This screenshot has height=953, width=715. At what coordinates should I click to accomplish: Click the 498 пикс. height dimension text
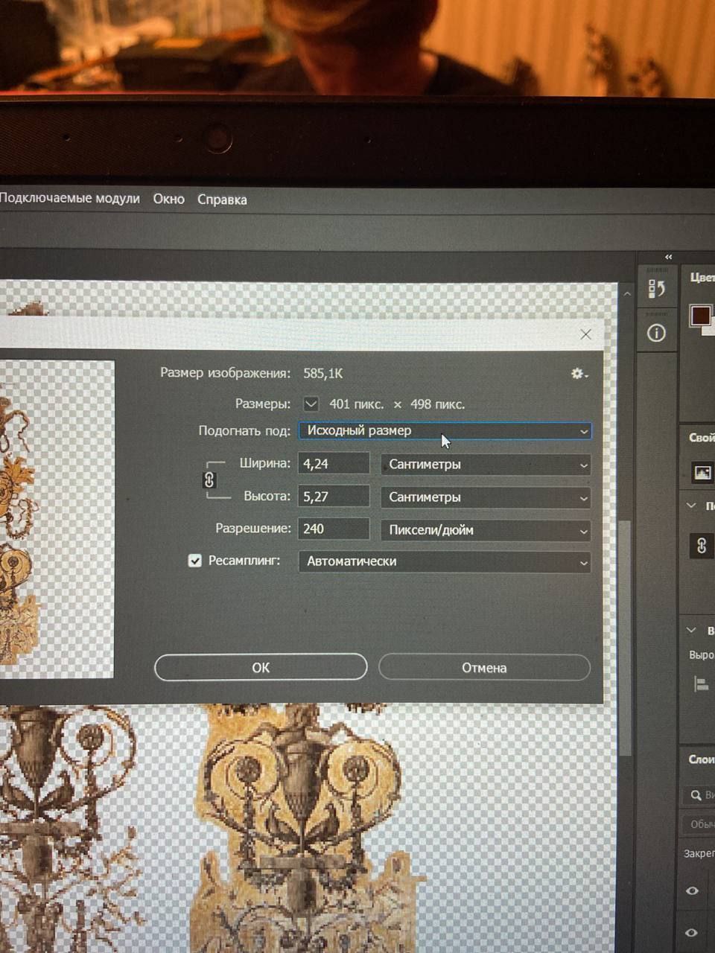(437, 404)
